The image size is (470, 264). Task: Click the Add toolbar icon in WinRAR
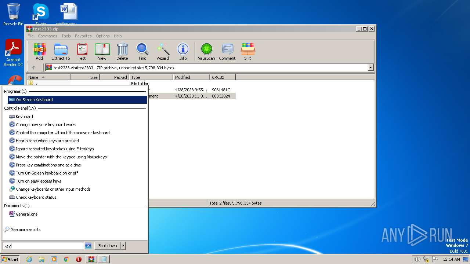(x=39, y=52)
